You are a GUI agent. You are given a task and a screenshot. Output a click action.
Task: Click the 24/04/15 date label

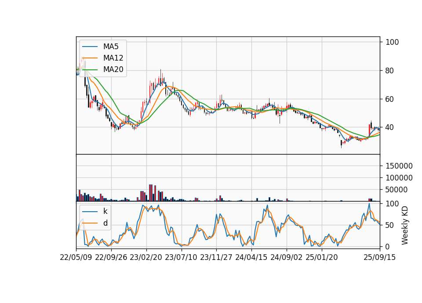point(251,257)
